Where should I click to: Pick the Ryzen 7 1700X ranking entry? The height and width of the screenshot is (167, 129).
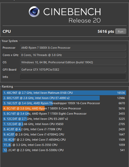click(64, 114)
